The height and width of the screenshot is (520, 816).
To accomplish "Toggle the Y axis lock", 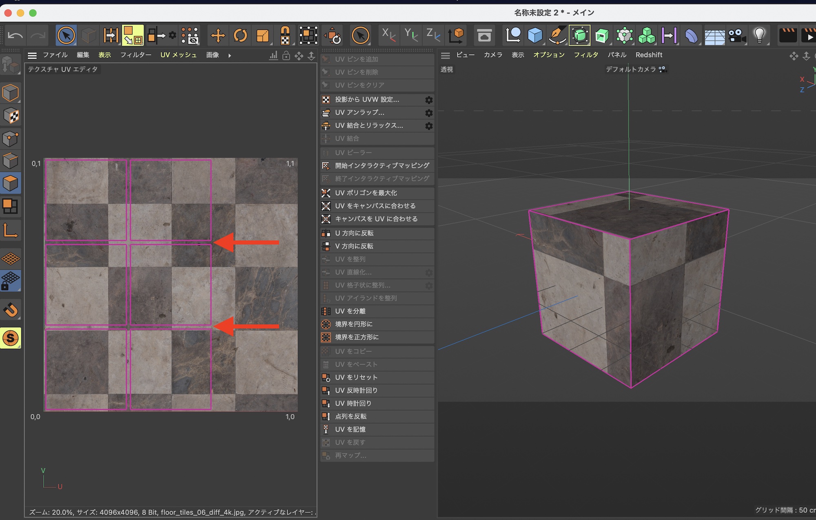I will click(x=410, y=35).
